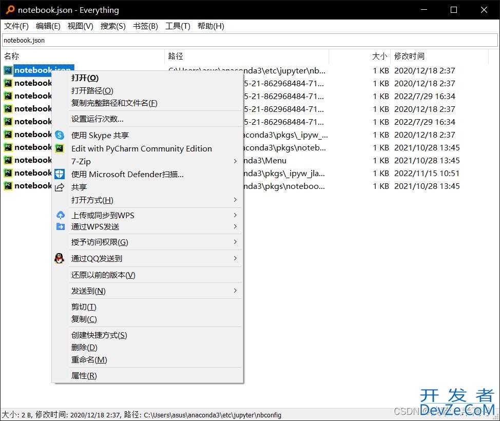Expand the 授予访问权限(G) submenu arrow

235,242
